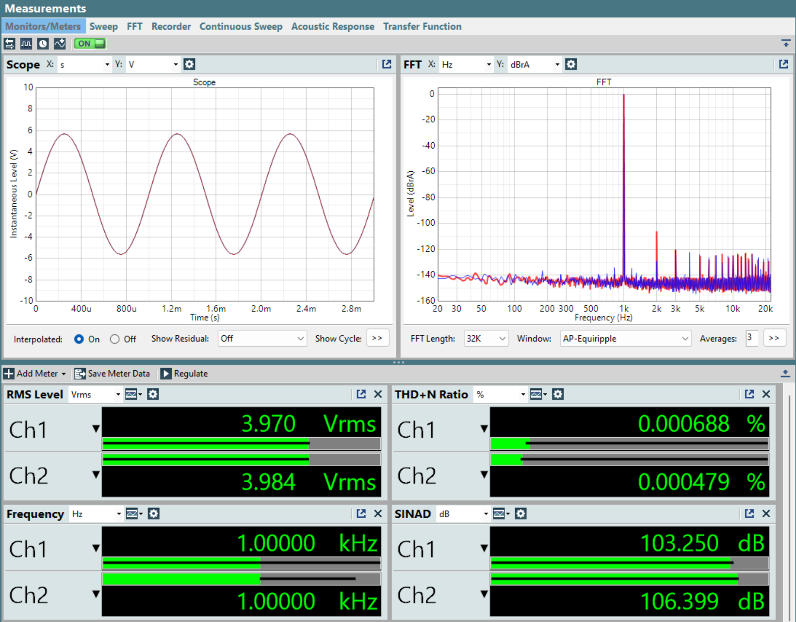Close the THD+N Ratio meter
The height and width of the screenshot is (622, 796).
tap(766, 394)
